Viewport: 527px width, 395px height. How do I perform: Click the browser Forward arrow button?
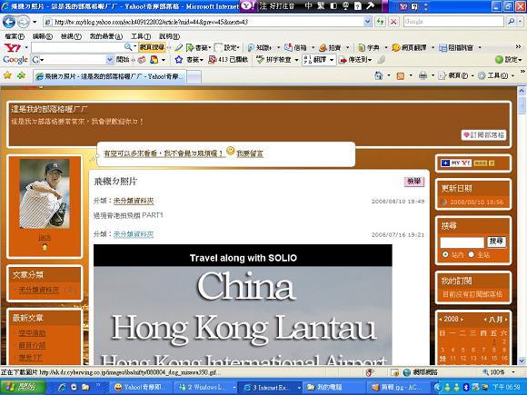pos(23,22)
